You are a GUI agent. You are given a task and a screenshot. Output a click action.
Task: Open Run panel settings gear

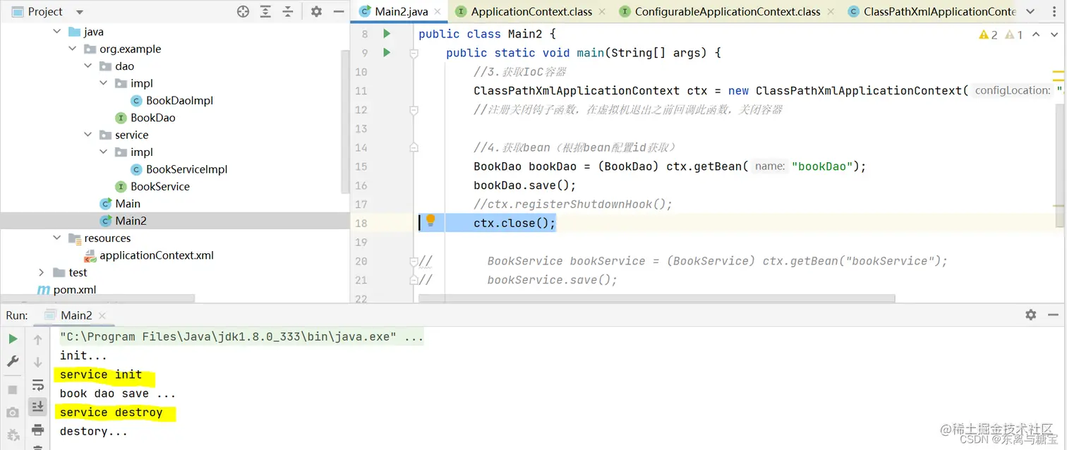click(1031, 315)
